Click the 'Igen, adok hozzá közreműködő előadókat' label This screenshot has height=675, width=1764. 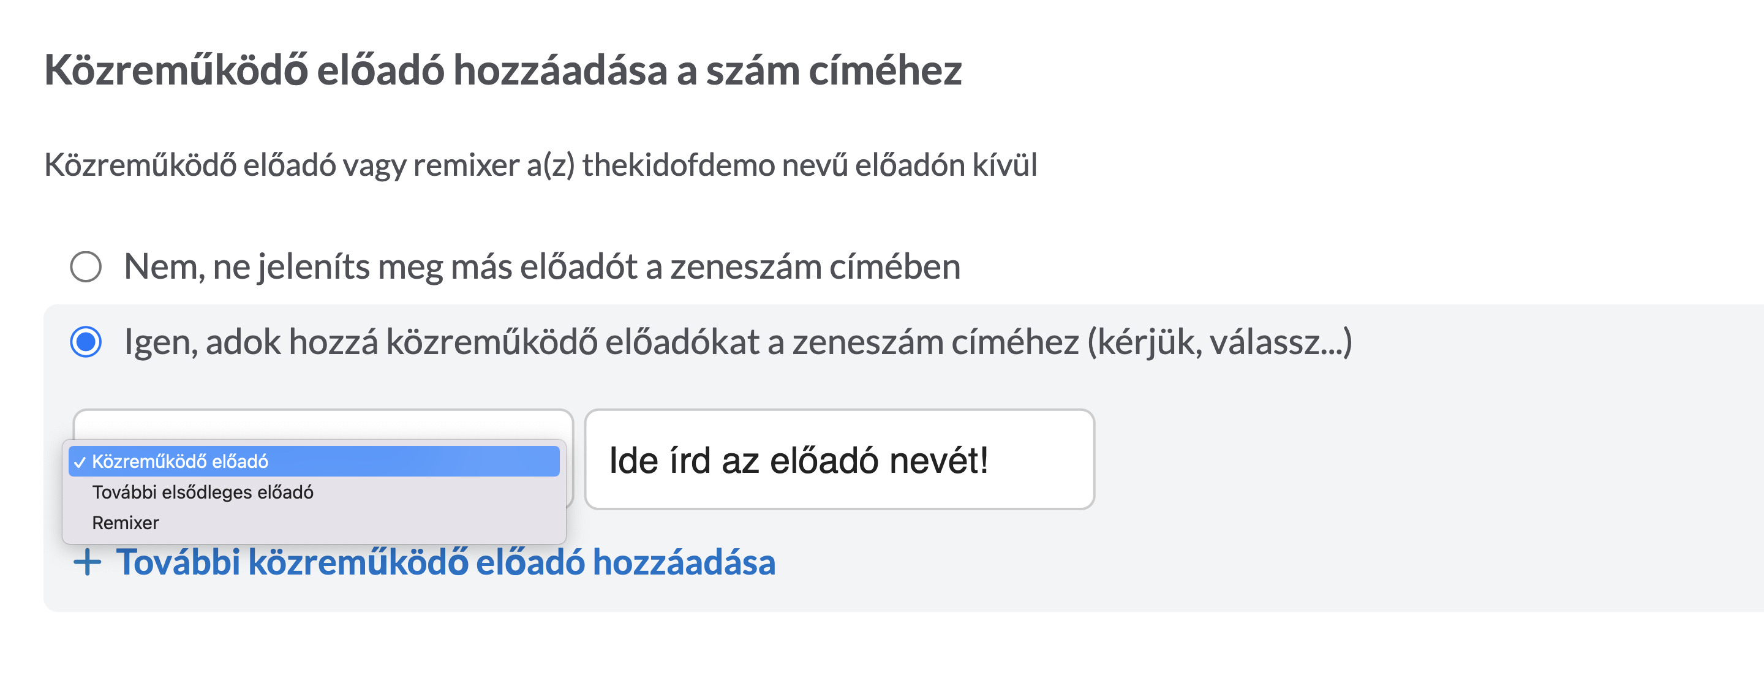737,342
